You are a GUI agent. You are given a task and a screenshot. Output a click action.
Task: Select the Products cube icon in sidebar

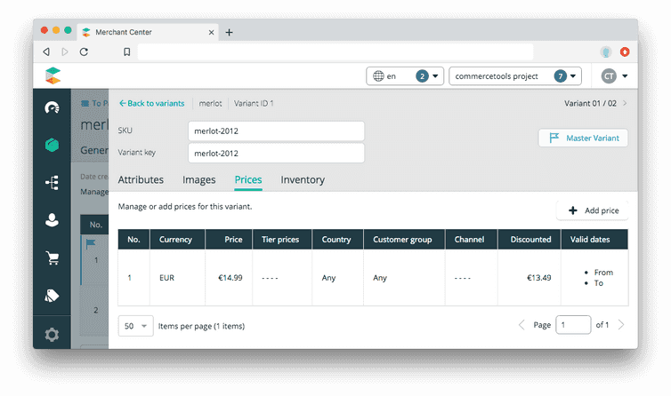coord(53,145)
